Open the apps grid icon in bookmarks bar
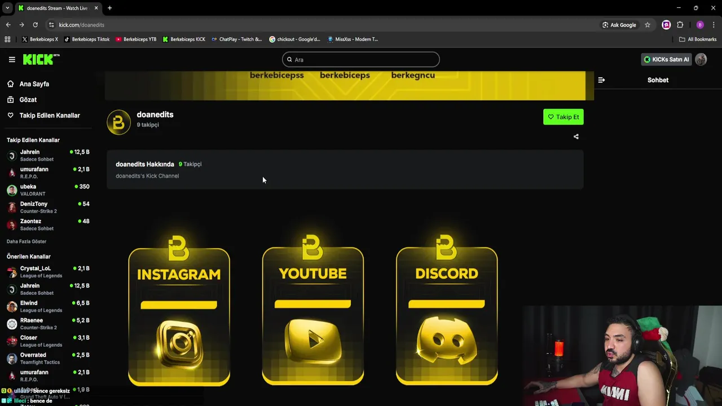The image size is (722, 406). (x=7, y=39)
